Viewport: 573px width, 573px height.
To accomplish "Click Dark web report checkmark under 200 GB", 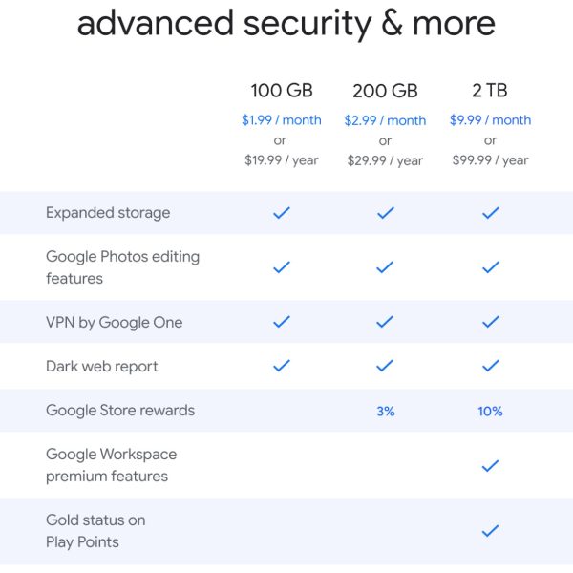I will [x=385, y=366].
